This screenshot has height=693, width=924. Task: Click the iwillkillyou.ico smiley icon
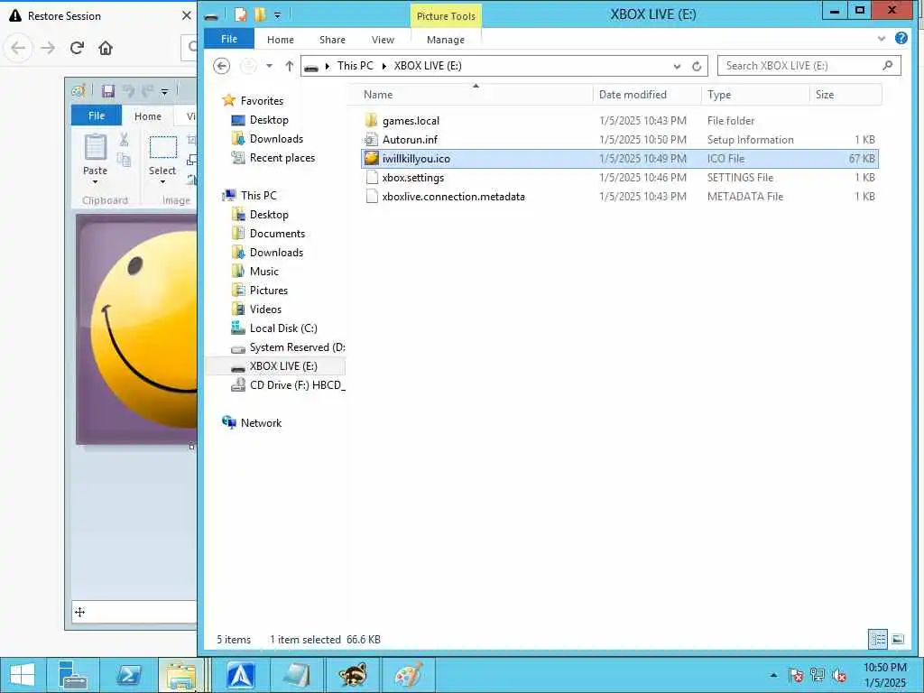371,158
